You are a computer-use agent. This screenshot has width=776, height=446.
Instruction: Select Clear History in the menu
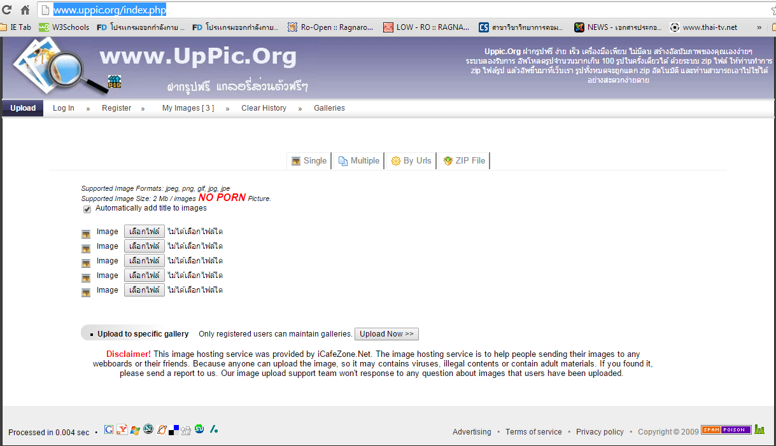pos(264,108)
